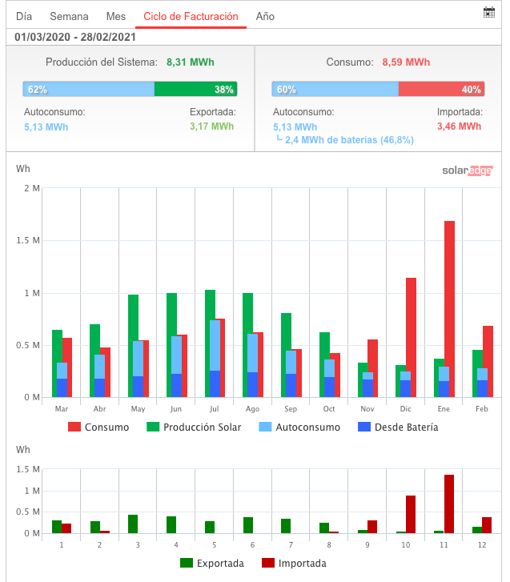Click the 62% autoconsumo production bar segment

[89, 89]
